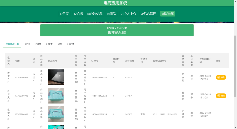Switch to the 已发货 tab
The height and width of the screenshot is (129, 237).
tap(49, 44)
